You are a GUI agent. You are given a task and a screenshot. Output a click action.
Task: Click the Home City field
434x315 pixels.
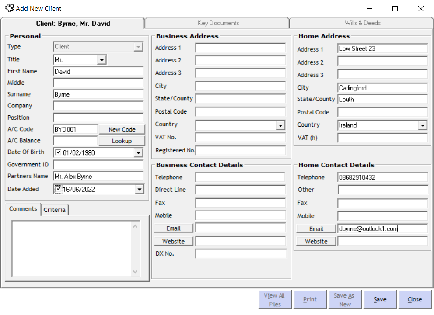click(x=382, y=88)
